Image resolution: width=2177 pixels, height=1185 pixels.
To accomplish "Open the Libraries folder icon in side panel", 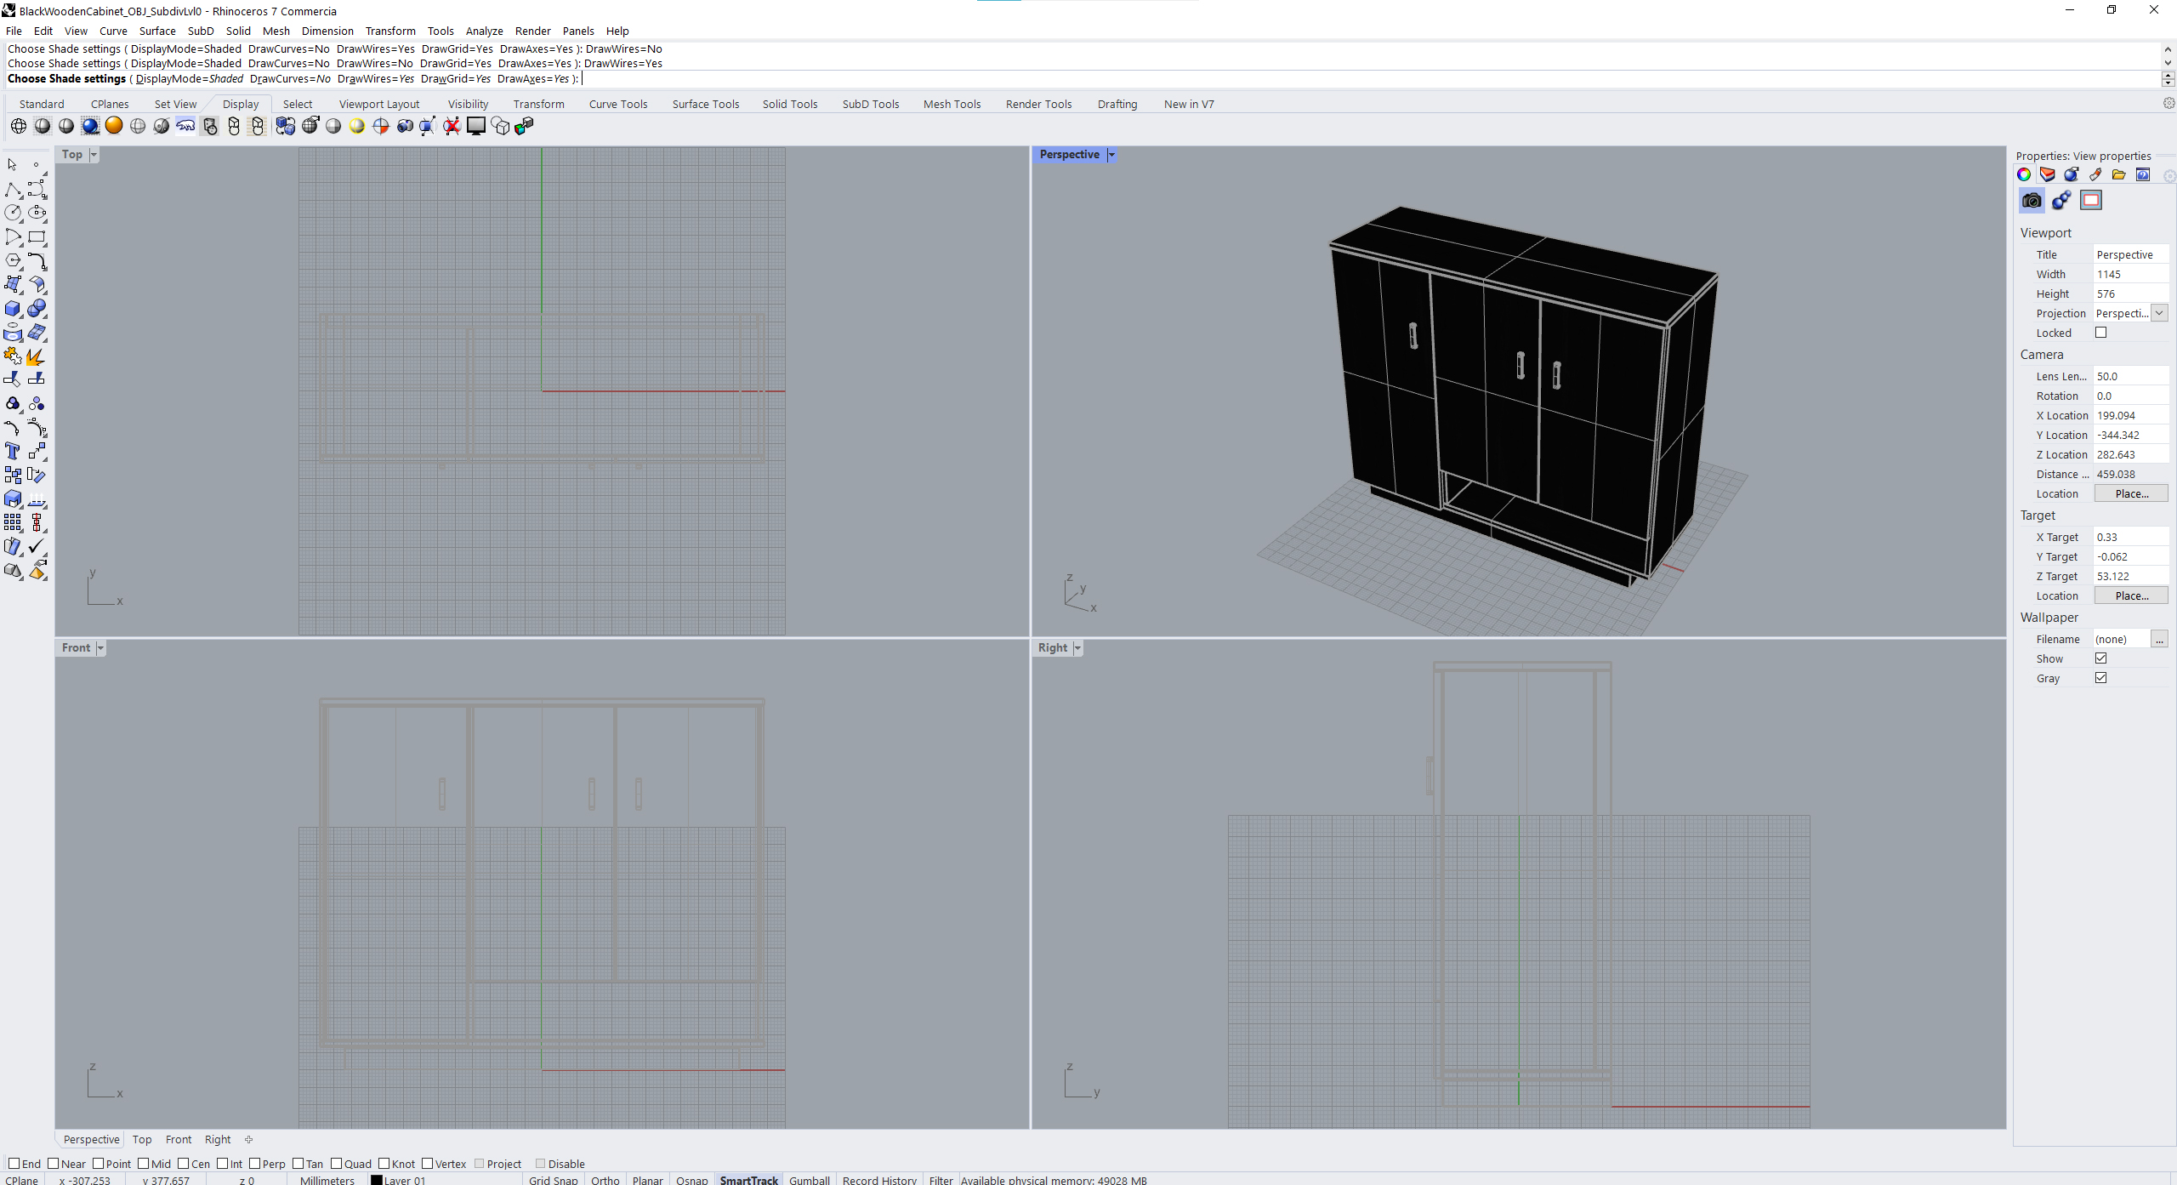I will coord(2119,174).
